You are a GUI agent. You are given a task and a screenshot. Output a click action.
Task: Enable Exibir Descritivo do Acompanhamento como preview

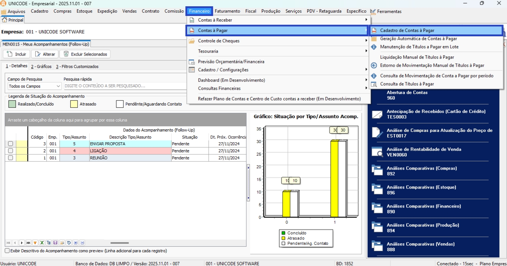pyautogui.click(x=7, y=251)
